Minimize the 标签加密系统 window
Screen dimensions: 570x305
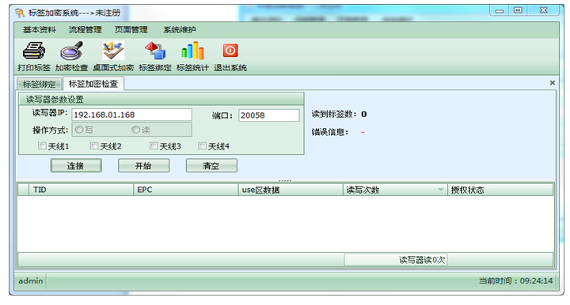500,11
